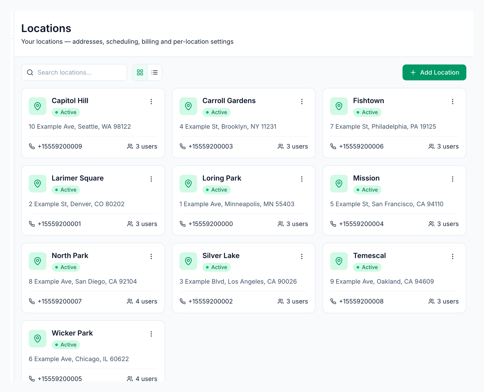This screenshot has height=392, width=484.
Task: Open the Silver Lake three-dot menu
Action: [302, 256]
